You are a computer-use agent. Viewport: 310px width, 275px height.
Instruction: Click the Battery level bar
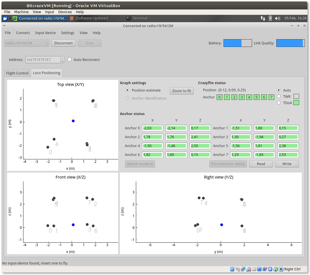[238, 43]
